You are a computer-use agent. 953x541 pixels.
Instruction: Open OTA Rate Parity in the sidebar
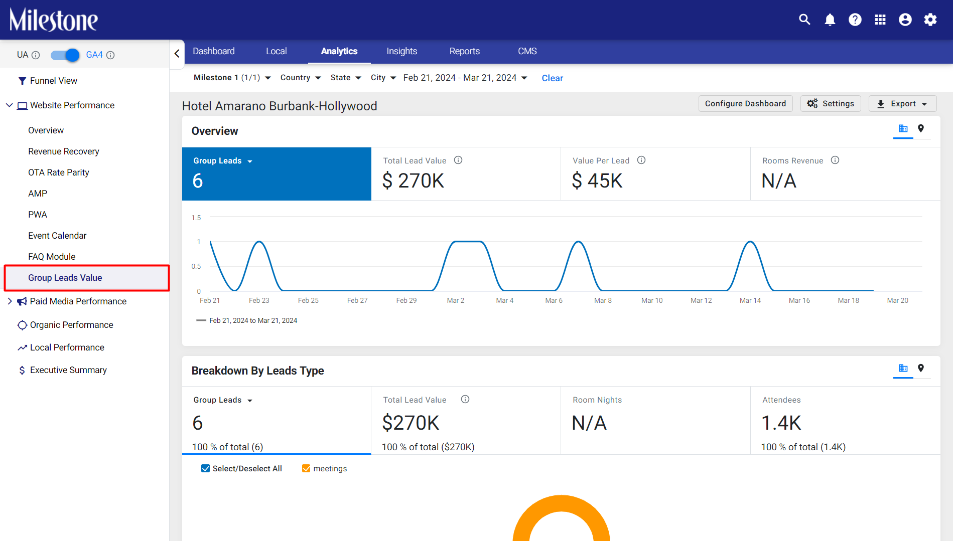tap(59, 172)
